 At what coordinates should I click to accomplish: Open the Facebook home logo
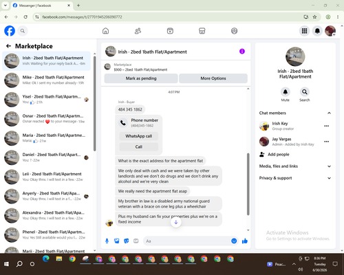(x=10, y=31)
